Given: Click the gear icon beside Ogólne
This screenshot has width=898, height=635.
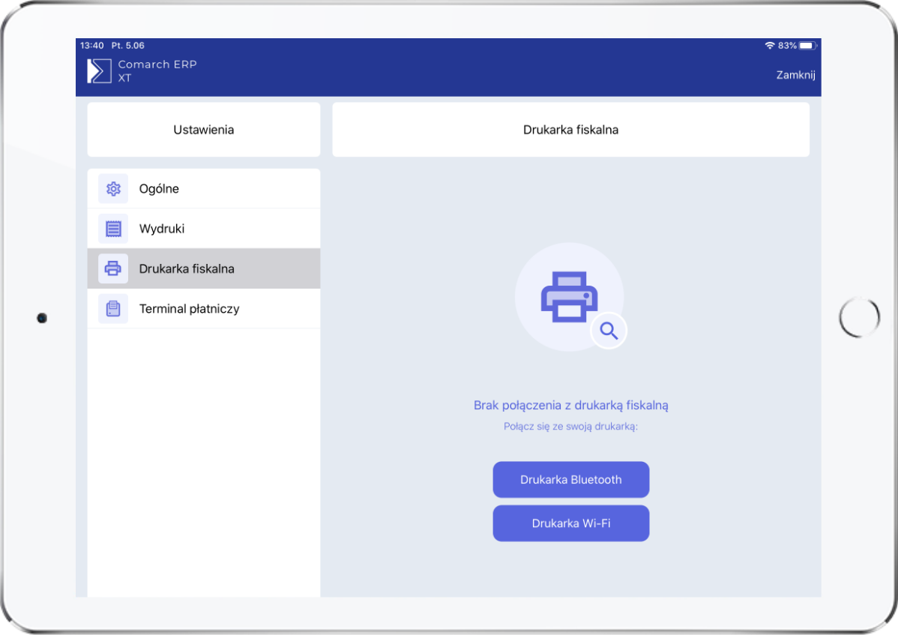Looking at the screenshot, I should tap(113, 189).
